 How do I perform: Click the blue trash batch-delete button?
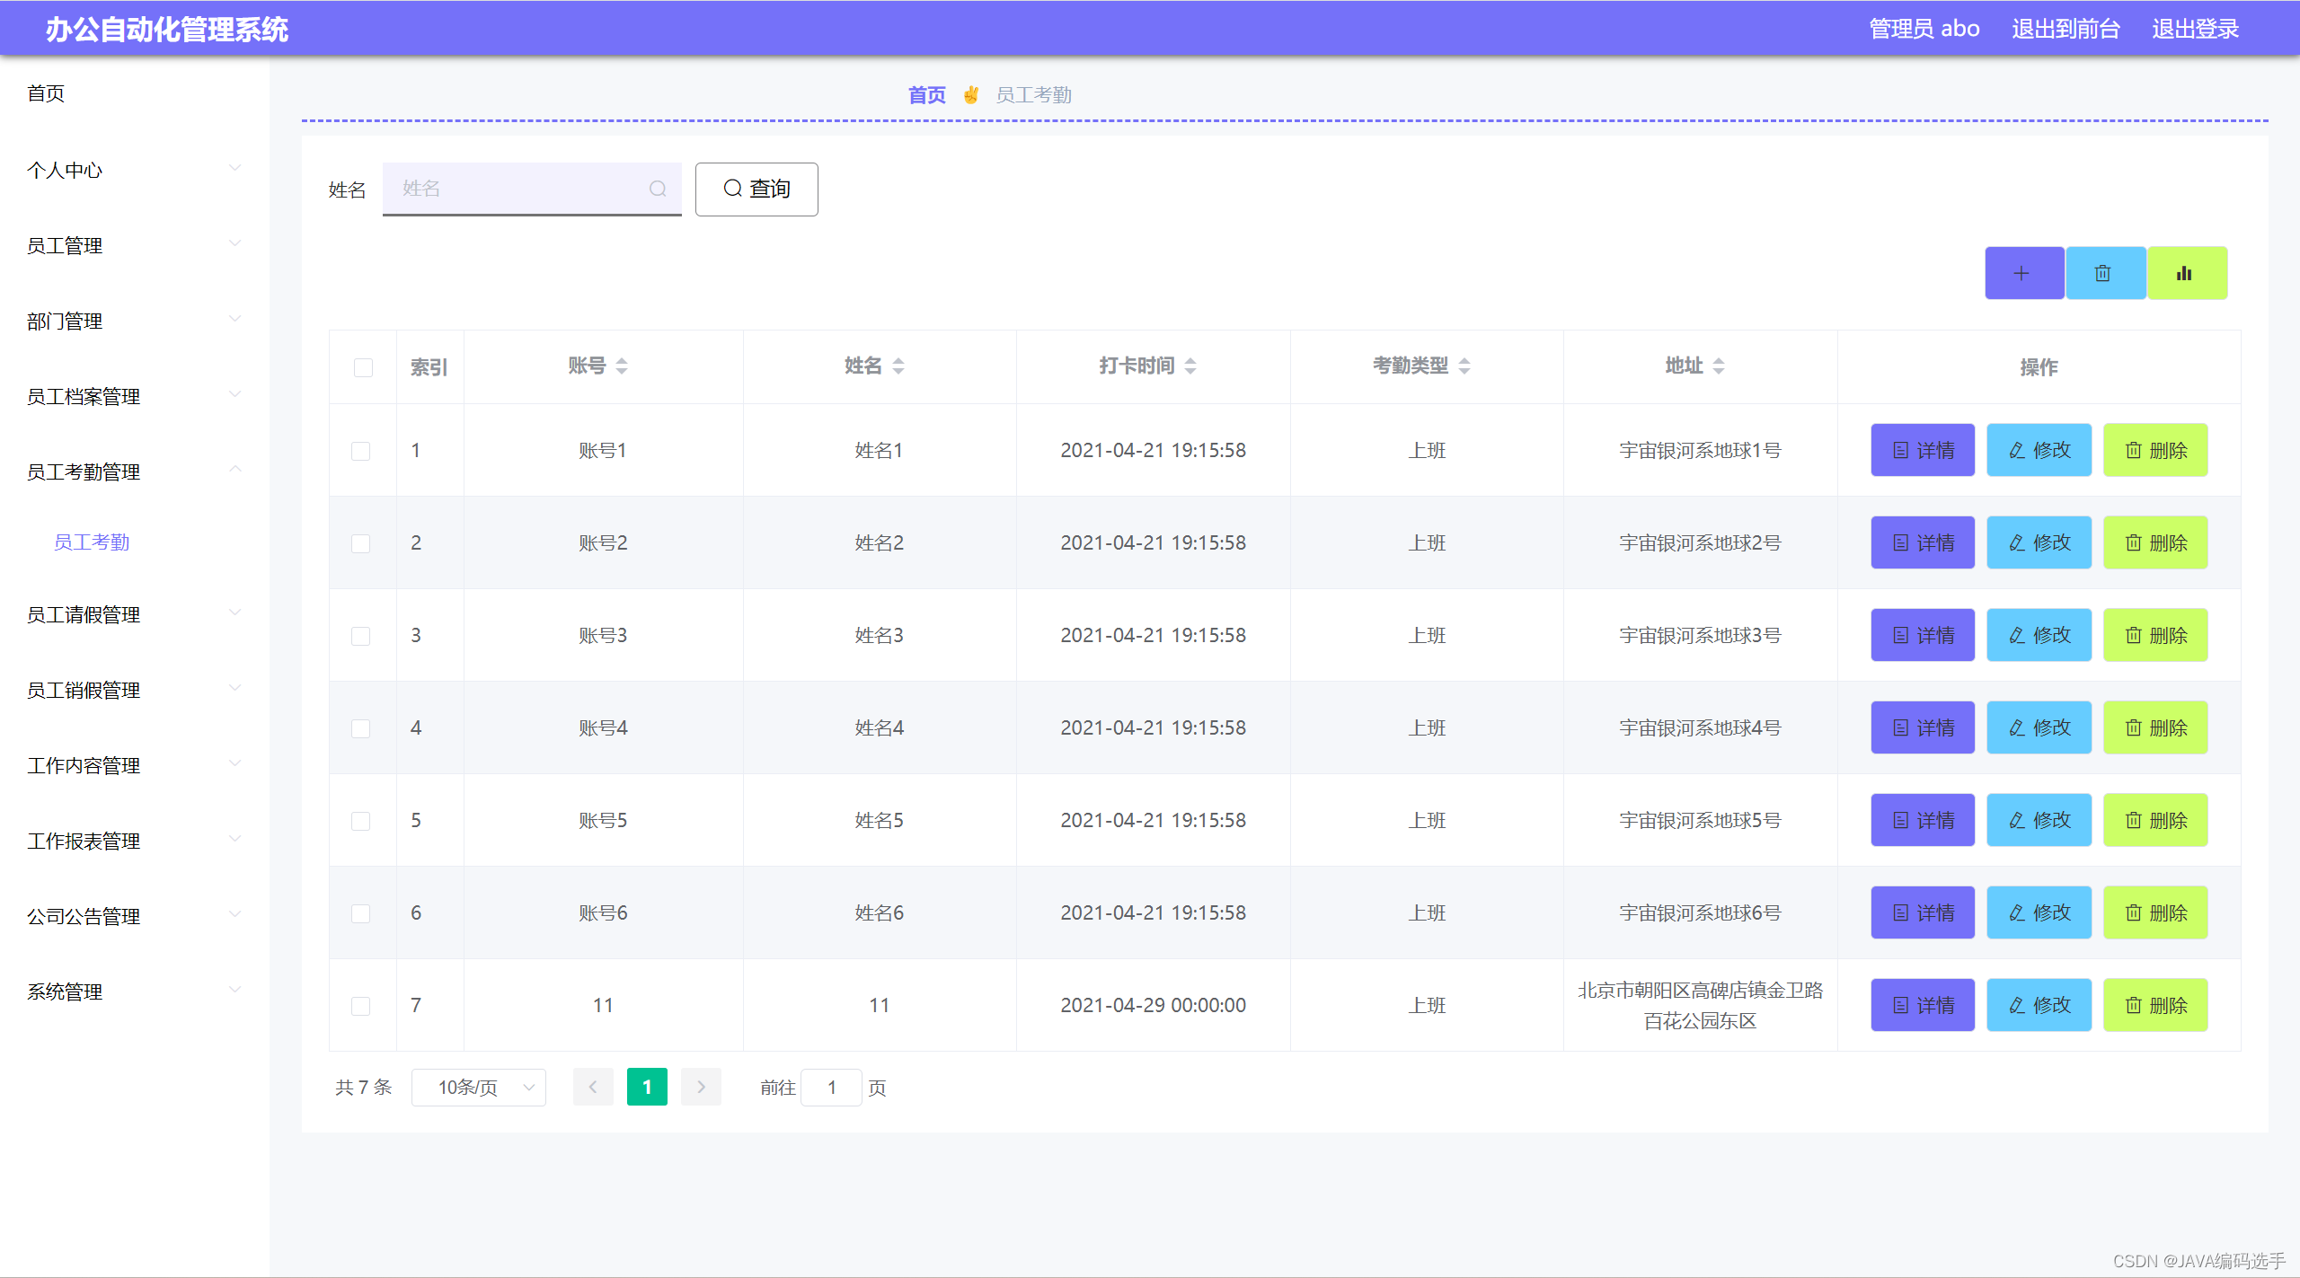[2104, 273]
